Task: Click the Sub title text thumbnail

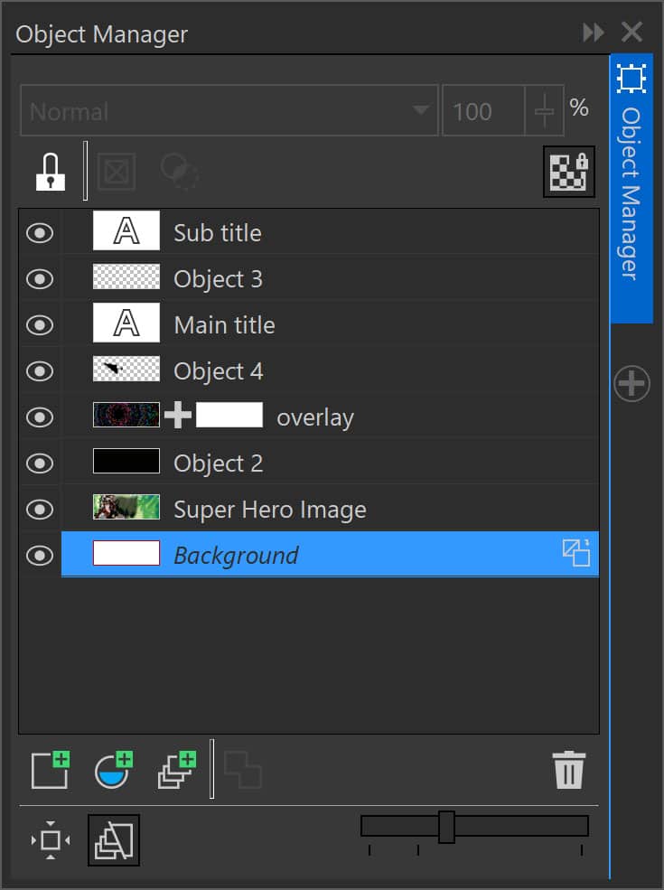Action: [126, 230]
